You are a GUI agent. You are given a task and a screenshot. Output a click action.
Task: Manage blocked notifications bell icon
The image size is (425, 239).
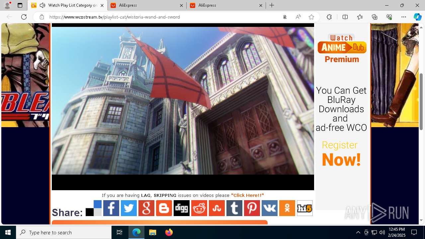click(285, 17)
